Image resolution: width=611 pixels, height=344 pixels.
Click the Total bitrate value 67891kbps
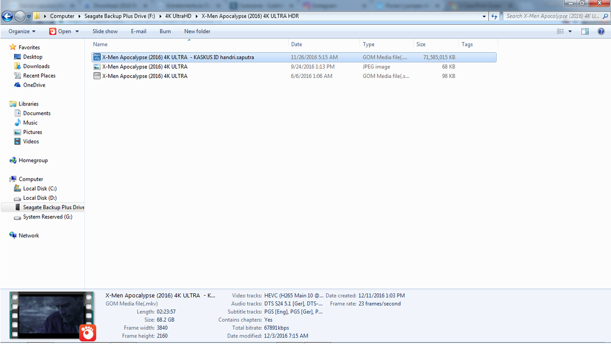coord(276,328)
